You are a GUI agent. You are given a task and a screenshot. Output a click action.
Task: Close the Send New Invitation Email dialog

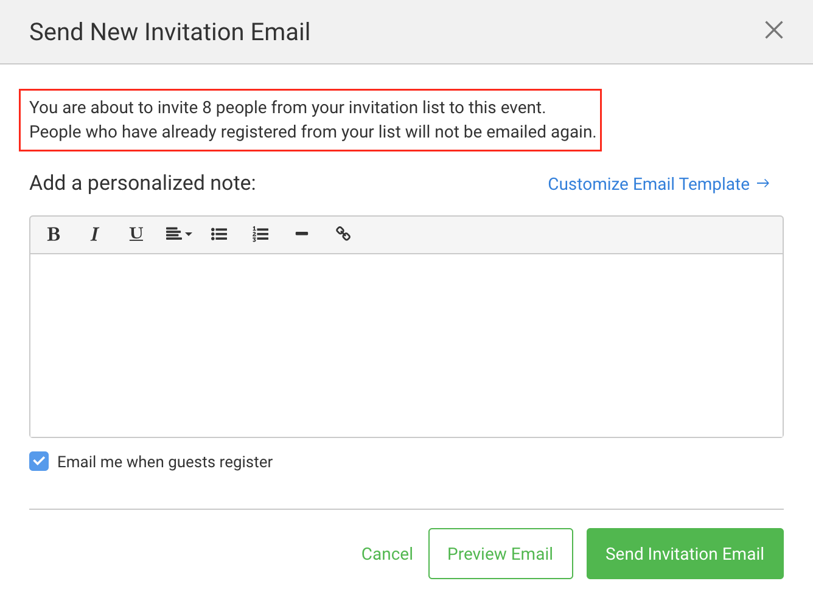click(x=773, y=30)
